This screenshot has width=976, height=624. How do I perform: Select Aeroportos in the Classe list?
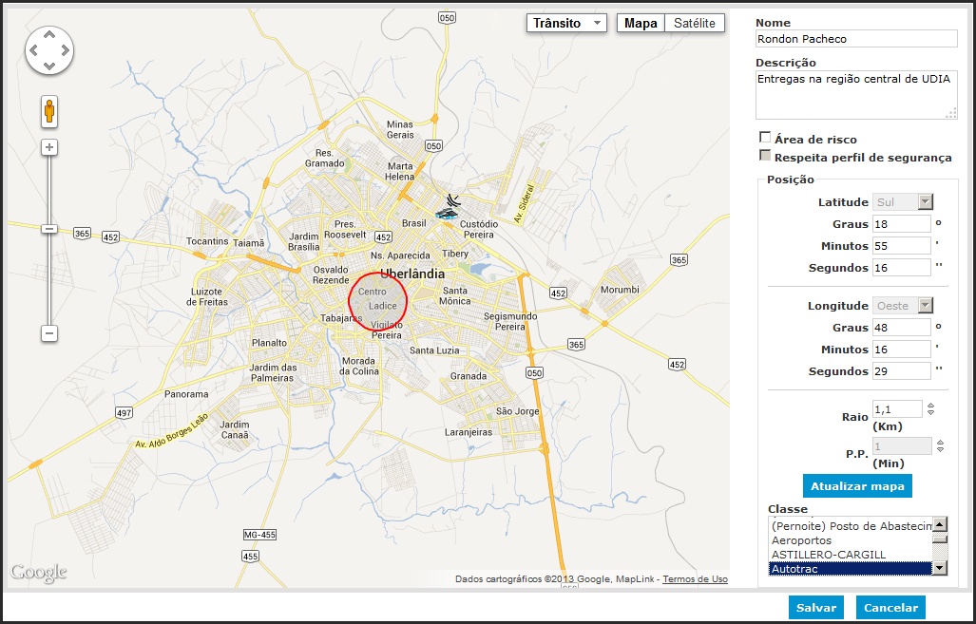[851, 540]
